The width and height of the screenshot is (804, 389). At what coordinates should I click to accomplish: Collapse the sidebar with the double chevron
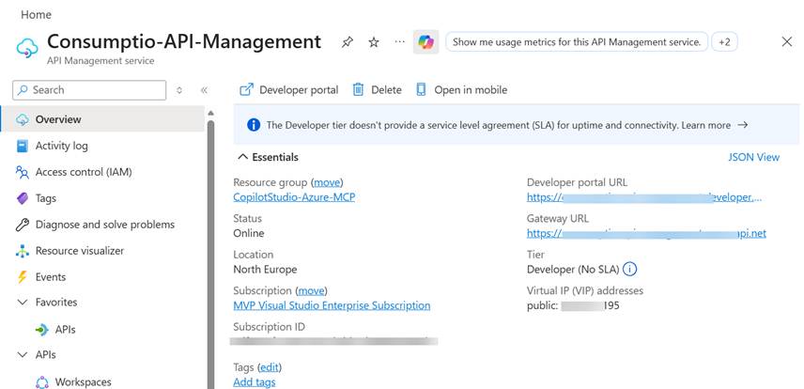pyautogui.click(x=204, y=90)
